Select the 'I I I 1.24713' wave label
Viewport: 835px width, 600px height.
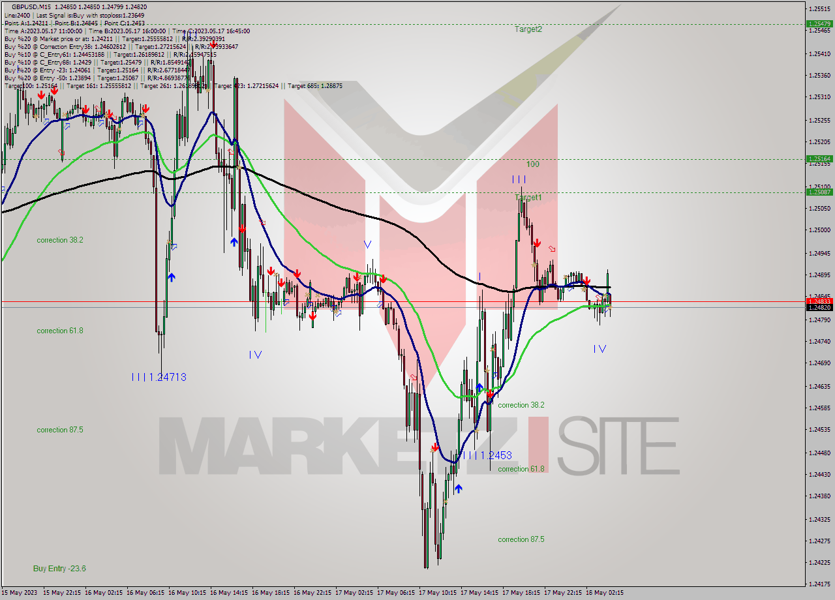[159, 377]
